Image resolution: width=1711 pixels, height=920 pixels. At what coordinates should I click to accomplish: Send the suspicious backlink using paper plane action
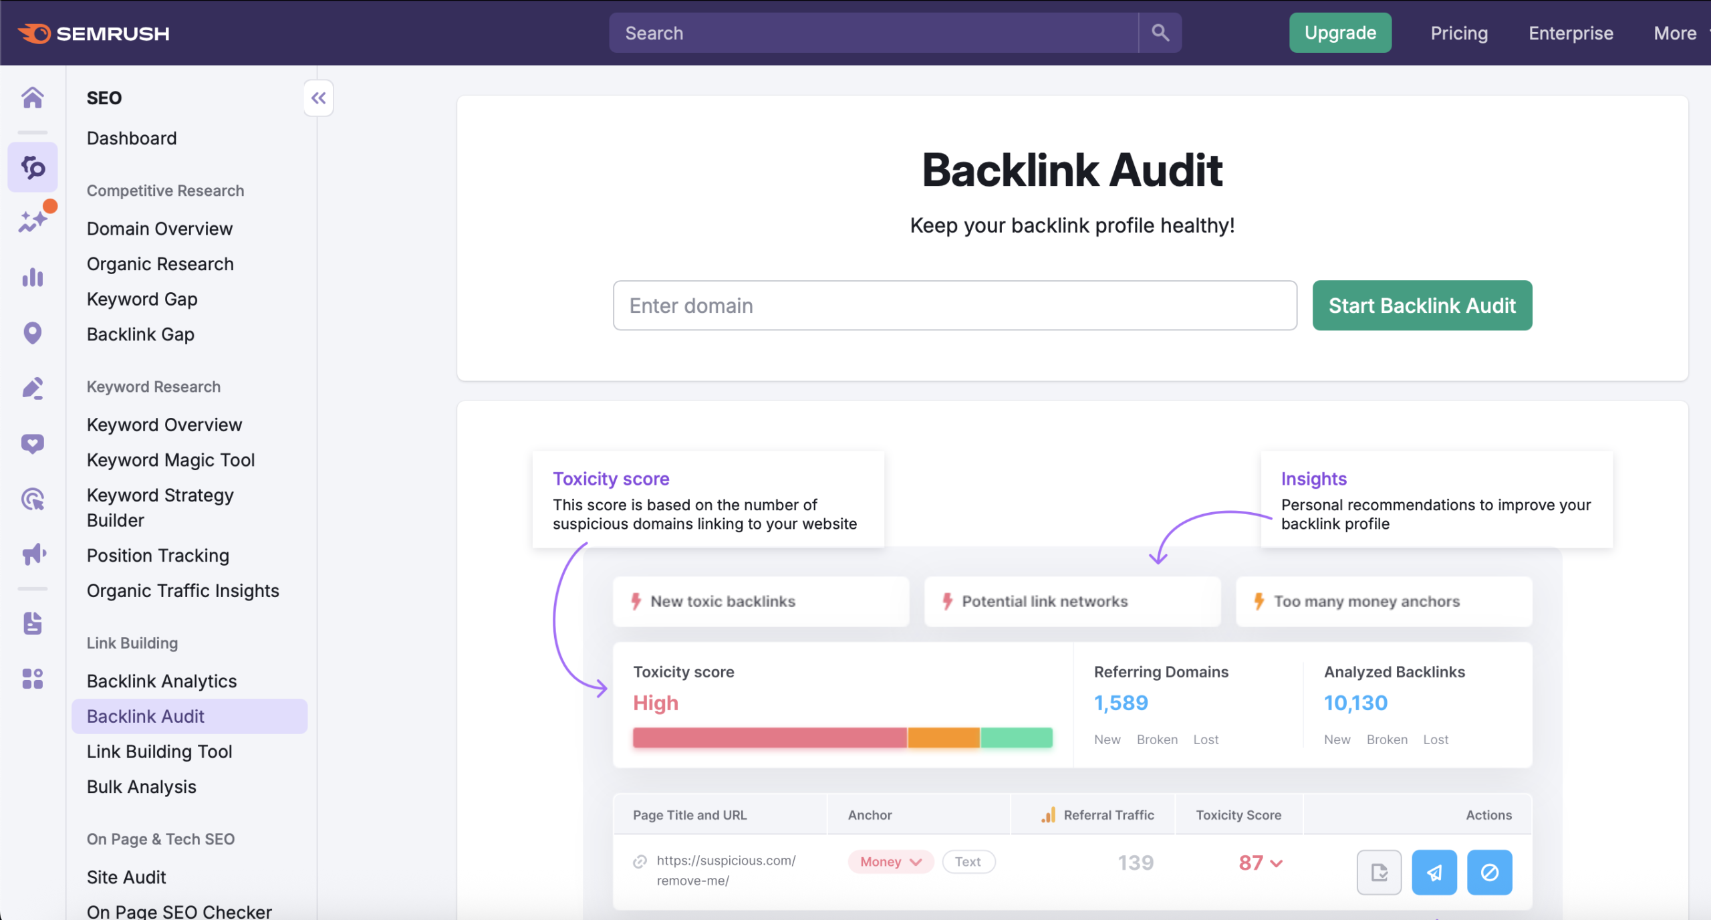[1434, 872]
